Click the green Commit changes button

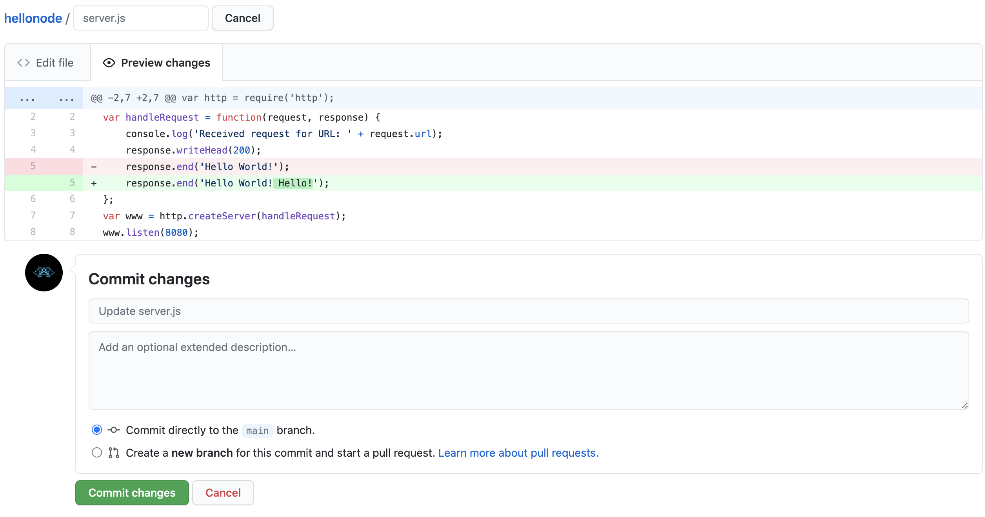132,492
